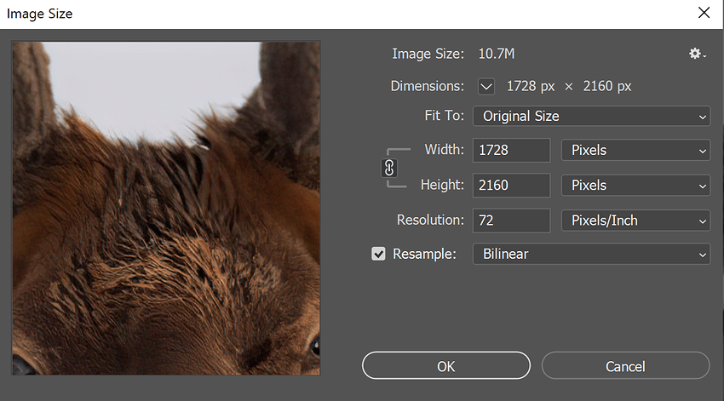This screenshot has width=724, height=401.
Task: Expand the Bilinear resample method dropdown
Action: (591, 255)
